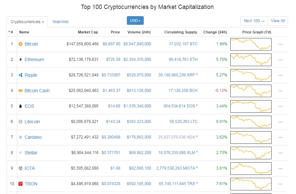
Task: Open the Bitcoin 7-day price graph
Action: (x=251, y=44)
